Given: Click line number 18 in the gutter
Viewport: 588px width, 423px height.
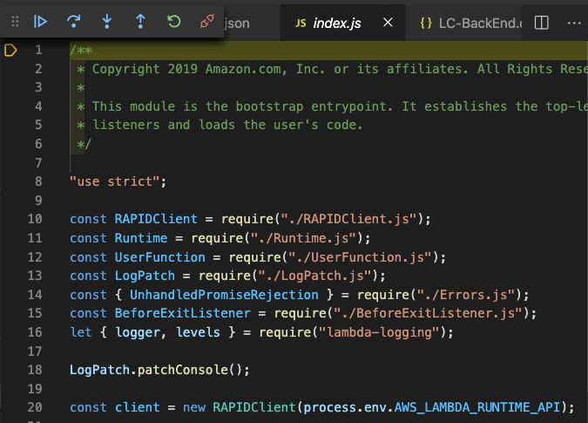Looking at the screenshot, I should [x=35, y=370].
